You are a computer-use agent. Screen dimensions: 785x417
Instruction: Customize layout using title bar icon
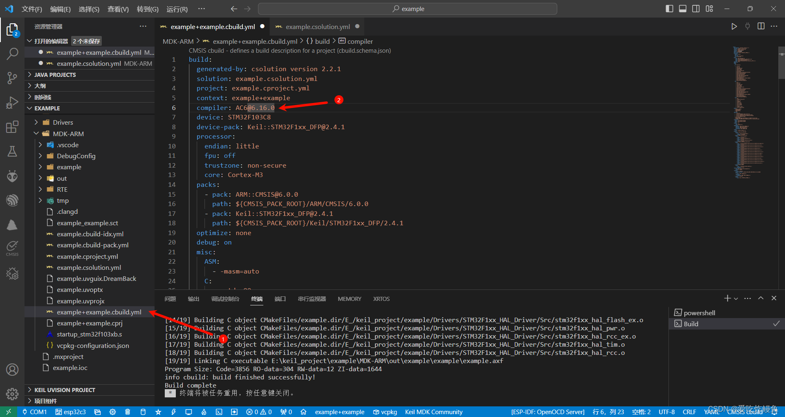709,9
